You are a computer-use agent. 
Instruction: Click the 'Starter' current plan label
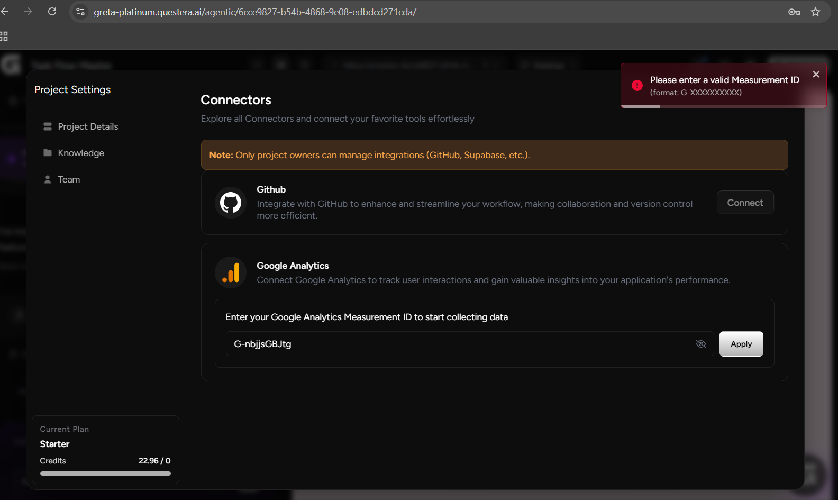tap(54, 444)
